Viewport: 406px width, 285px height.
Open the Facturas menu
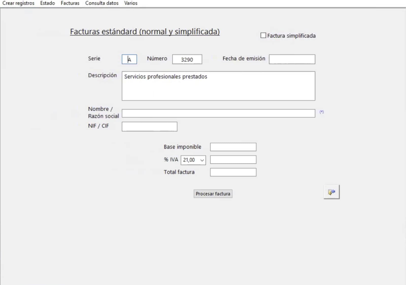click(x=70, y=3)
